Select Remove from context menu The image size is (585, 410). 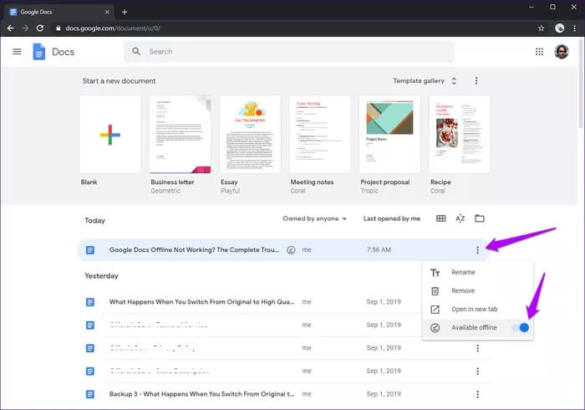point(463,290)
